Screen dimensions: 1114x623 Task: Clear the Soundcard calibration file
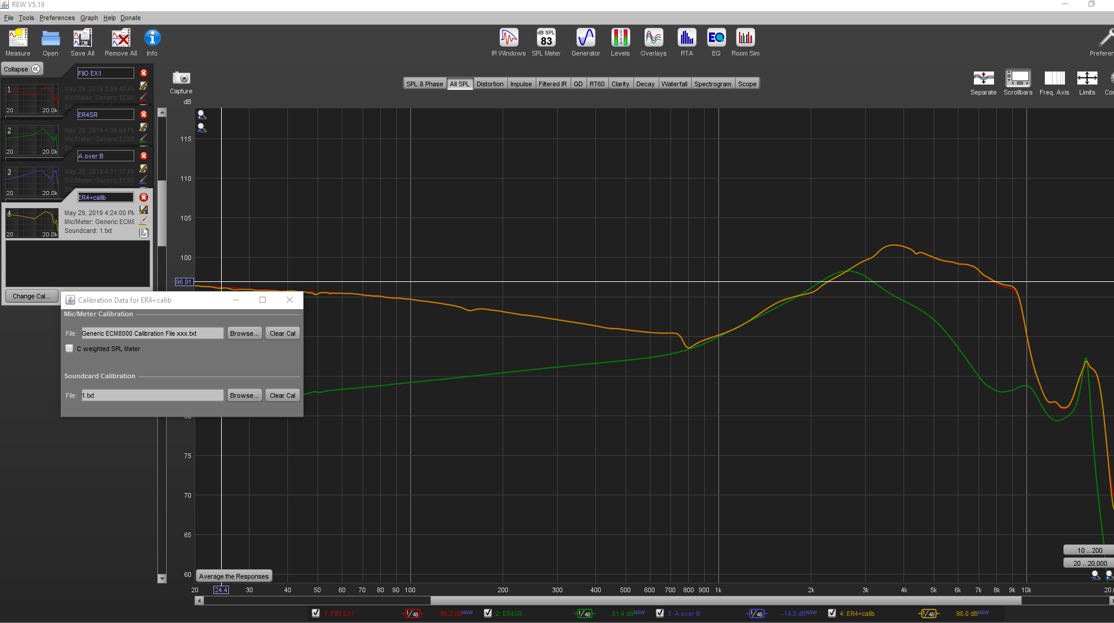point(283,395)
